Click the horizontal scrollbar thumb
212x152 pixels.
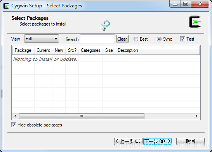tap(82, 116)
